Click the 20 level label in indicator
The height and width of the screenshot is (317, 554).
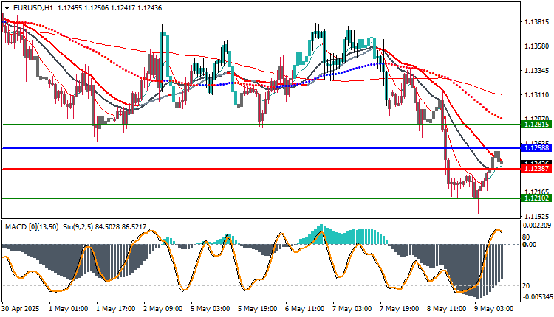[x=526, y=285]
